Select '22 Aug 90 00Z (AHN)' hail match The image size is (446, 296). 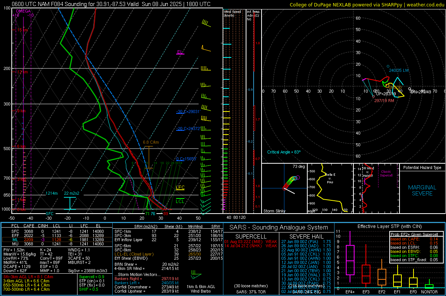[x=306, y=250]
